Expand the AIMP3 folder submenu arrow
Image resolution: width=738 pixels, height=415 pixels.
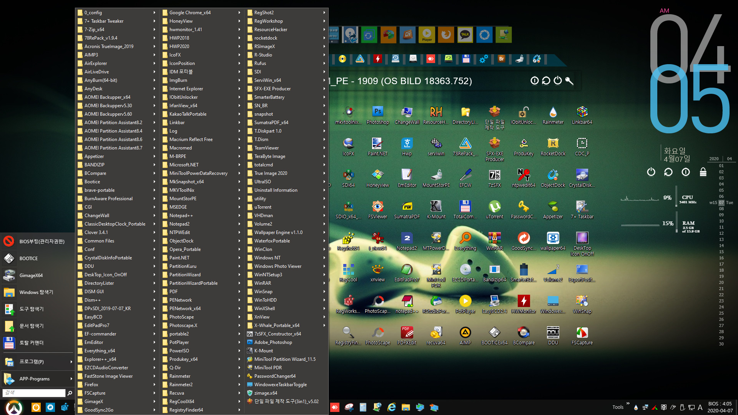click(x=154, y=55)
